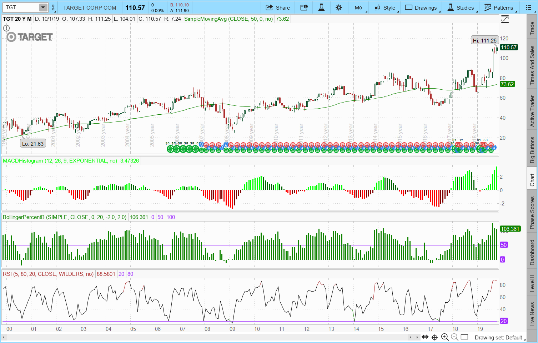Switch to the Trade sidebar tab
The height and width of the screenshot is (343, 538).
[532, 28]
